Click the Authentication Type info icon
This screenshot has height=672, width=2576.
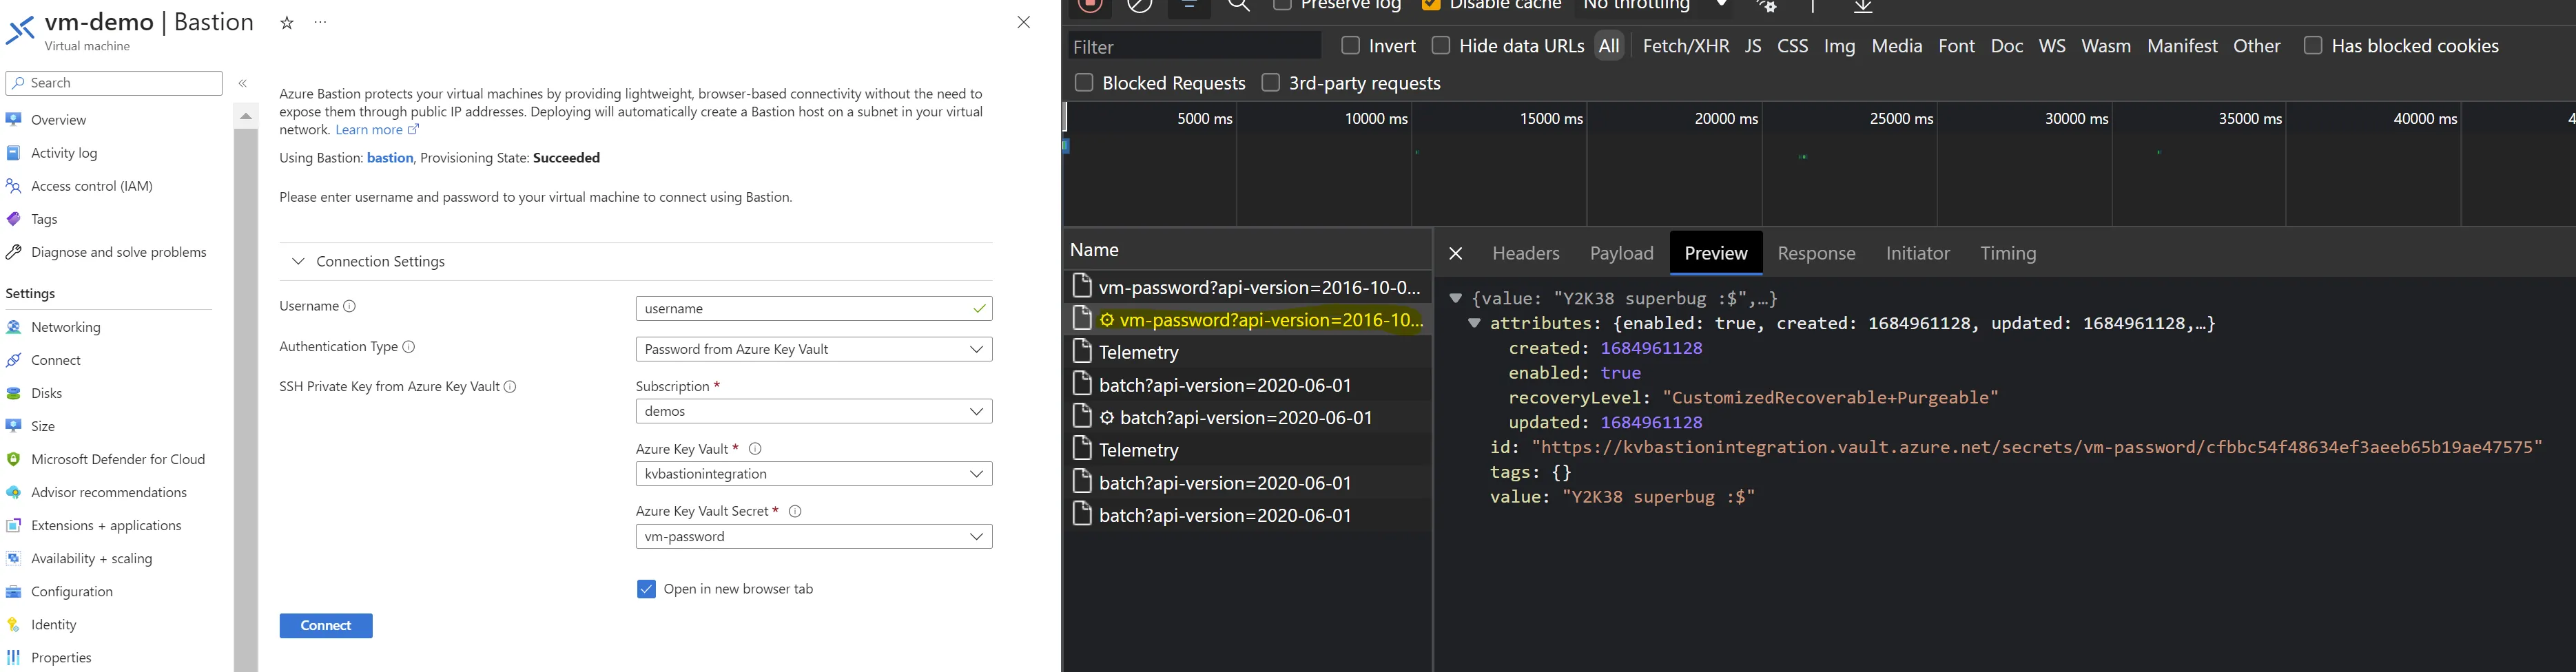pos(409,347)
